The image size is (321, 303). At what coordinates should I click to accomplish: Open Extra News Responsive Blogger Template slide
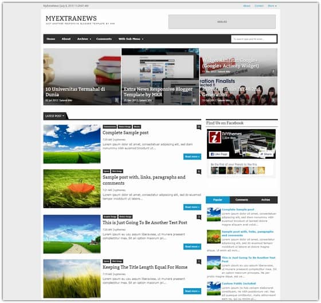point(160,77)
